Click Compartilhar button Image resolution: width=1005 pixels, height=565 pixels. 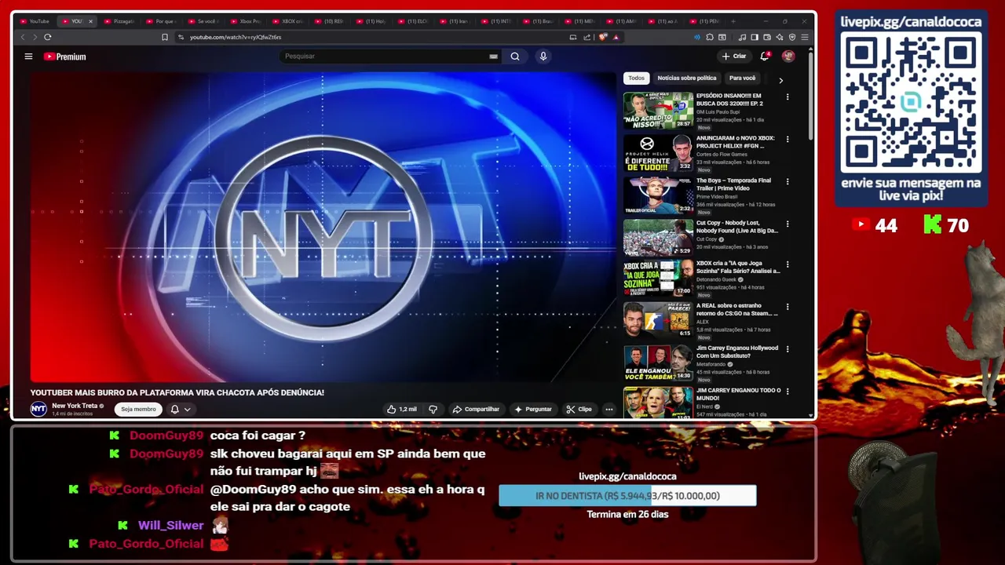click(x=476, y=409)
